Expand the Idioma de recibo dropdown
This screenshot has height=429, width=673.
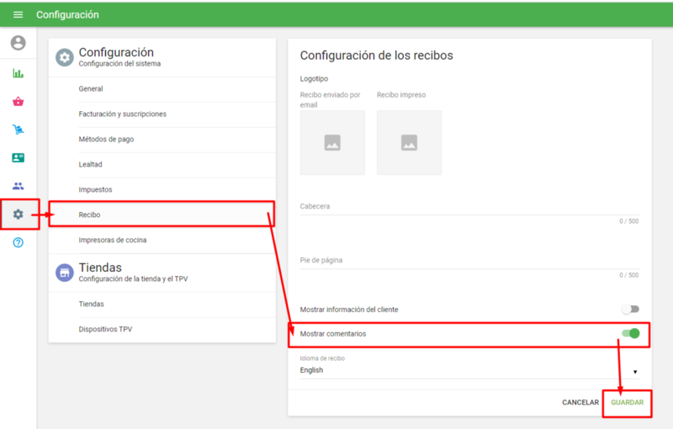(x=469, y=370)
